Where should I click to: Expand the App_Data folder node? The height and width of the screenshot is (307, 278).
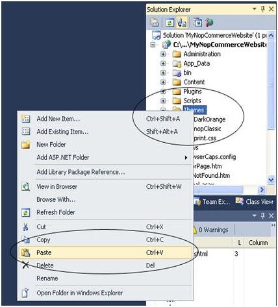pos(163,64)
